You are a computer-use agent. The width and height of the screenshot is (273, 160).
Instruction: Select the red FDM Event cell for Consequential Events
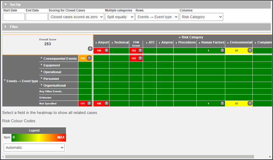[x=136, y=58]
